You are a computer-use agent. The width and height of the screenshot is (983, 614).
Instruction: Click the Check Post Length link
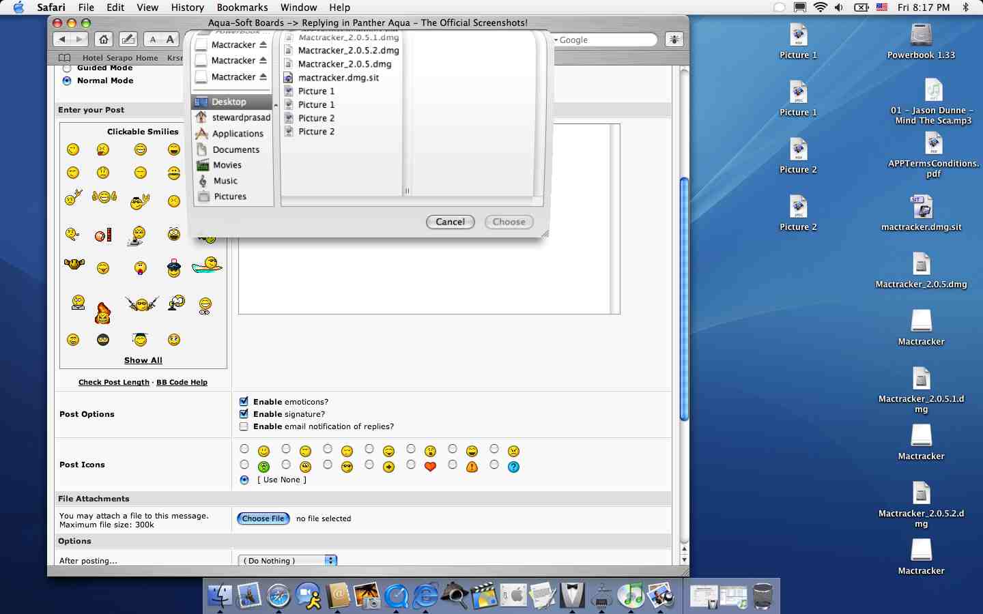point(114,382)
